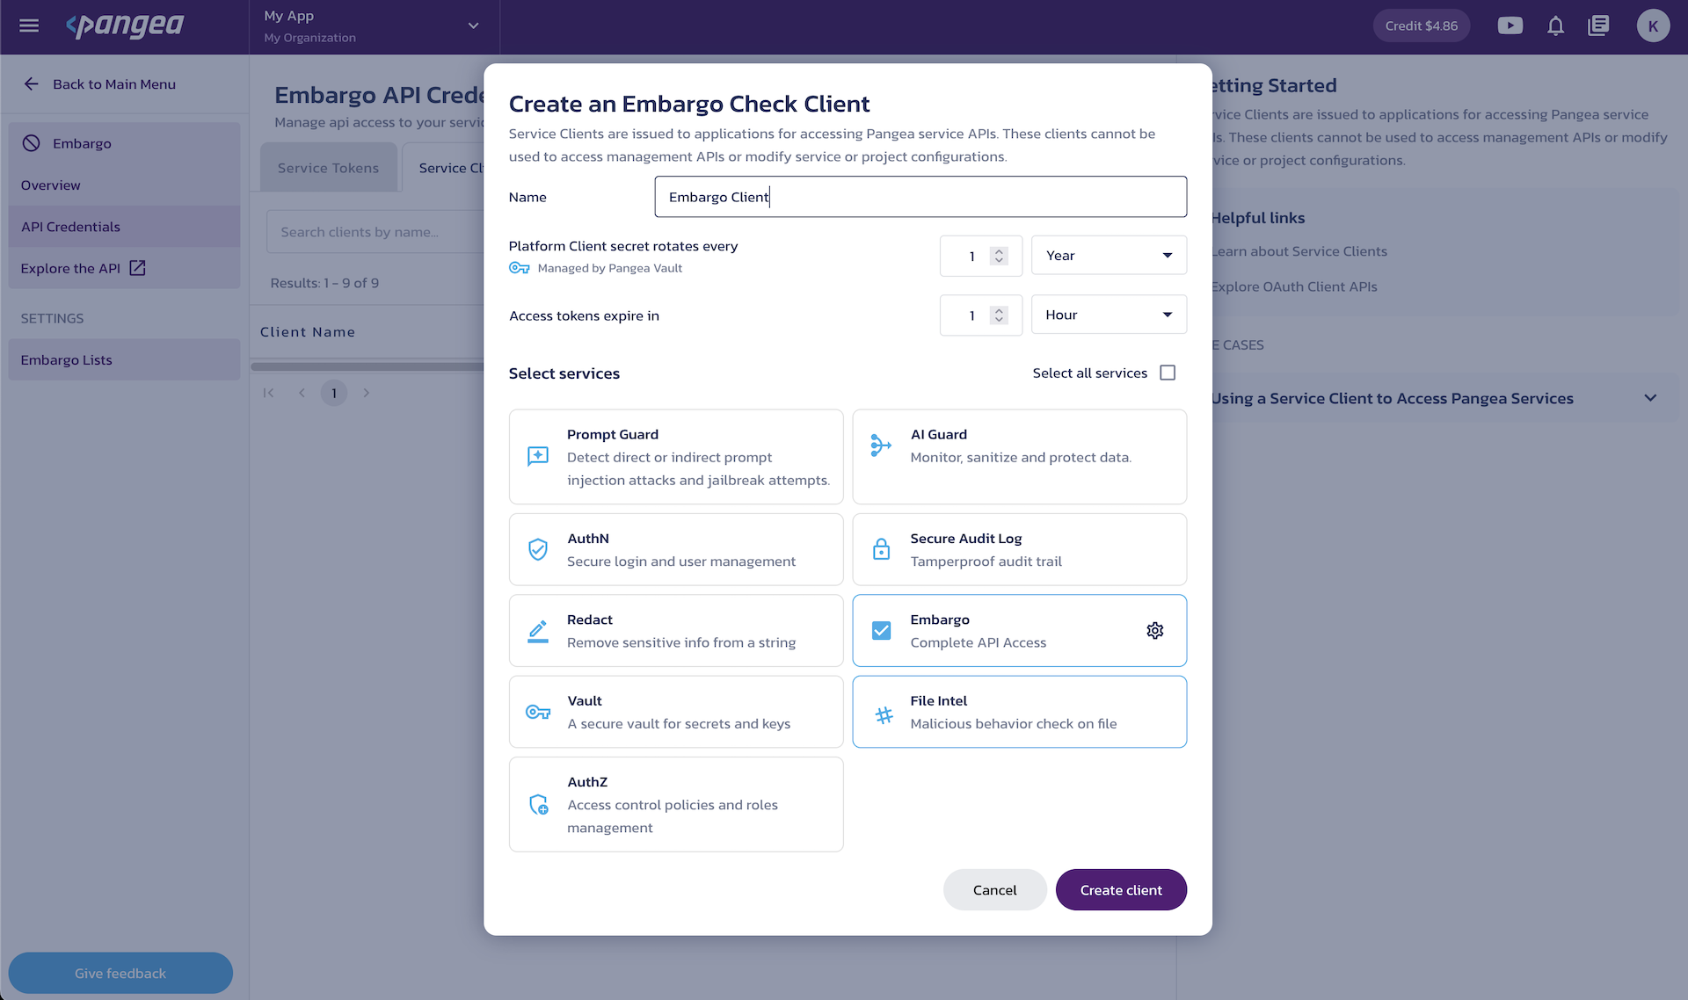The height and width of the screenshot is (1000, 1688).
Task: Click the AuthN shield icon
Action: (x=538, y=549)
